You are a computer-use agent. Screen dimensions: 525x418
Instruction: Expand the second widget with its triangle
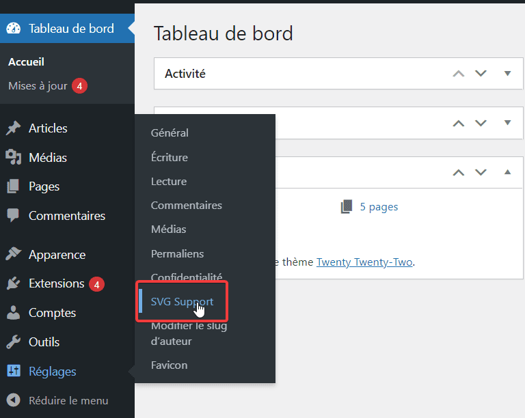pyautogui.click(x=508, y=123)
